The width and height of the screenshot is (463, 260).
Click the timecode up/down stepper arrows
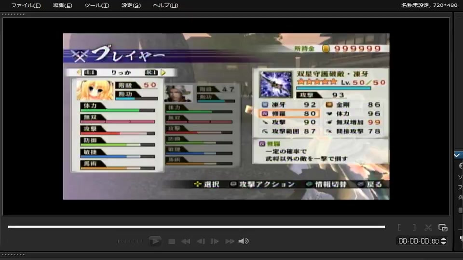444,241
